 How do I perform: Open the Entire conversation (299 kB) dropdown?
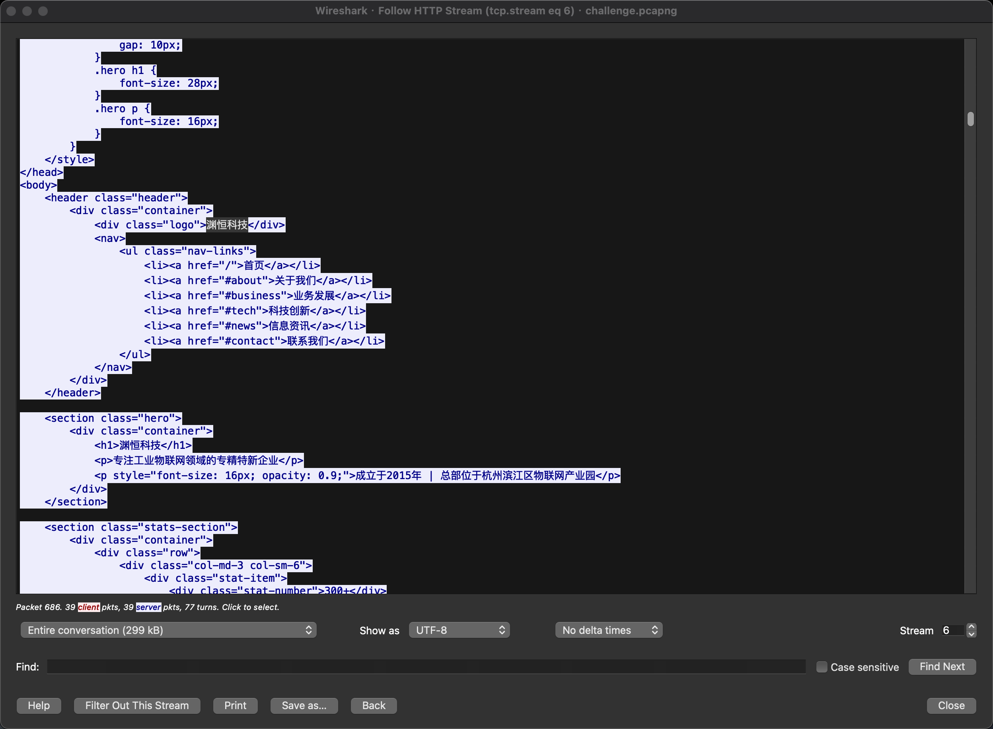[x=169, y=630]
